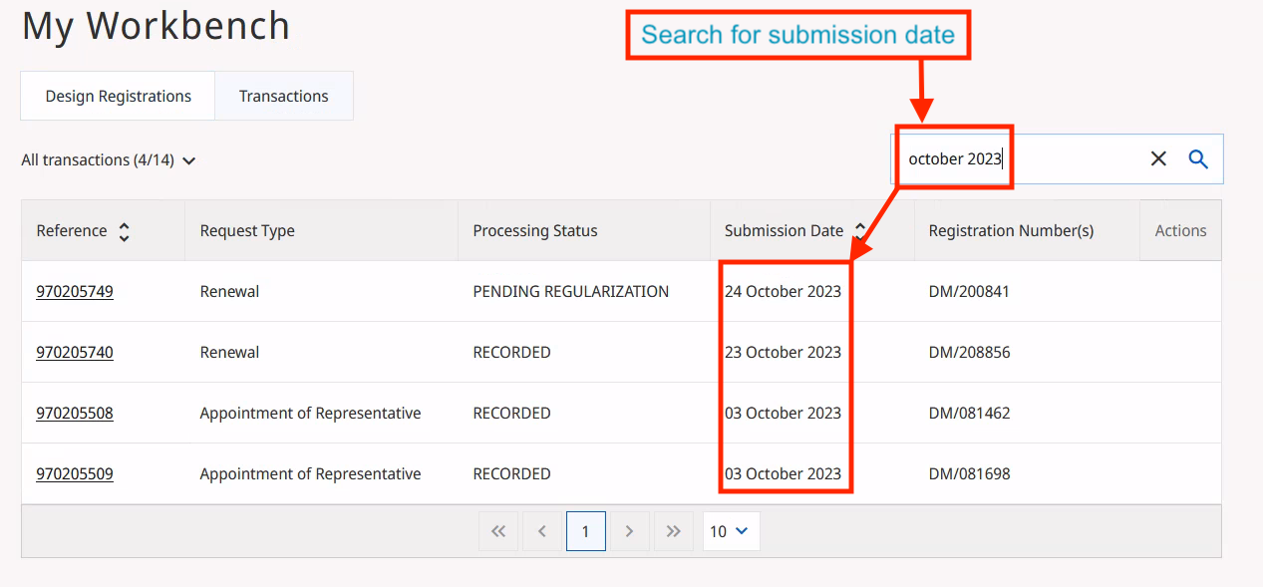Clear the search field with X icon
The image size is (1263, 587).
click(1158, 159)
